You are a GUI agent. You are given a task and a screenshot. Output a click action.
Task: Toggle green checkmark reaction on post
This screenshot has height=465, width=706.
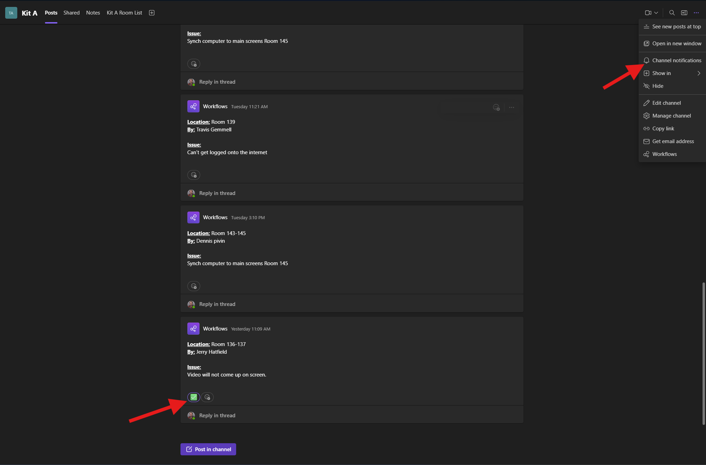tap(194, 397)
